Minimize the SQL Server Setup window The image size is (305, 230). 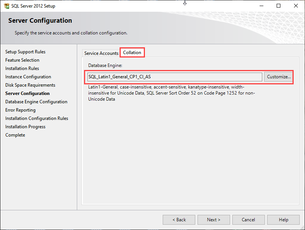261,6
